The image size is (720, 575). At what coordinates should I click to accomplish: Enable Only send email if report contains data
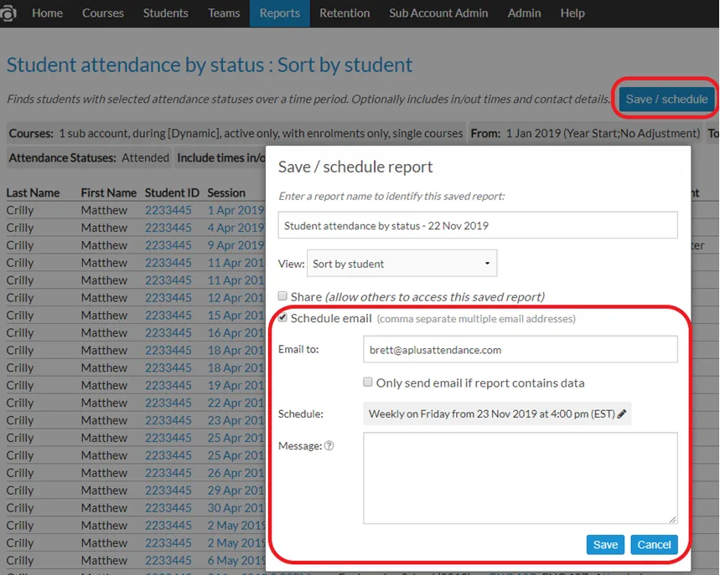pyautogui.click(x=368, y=382)
